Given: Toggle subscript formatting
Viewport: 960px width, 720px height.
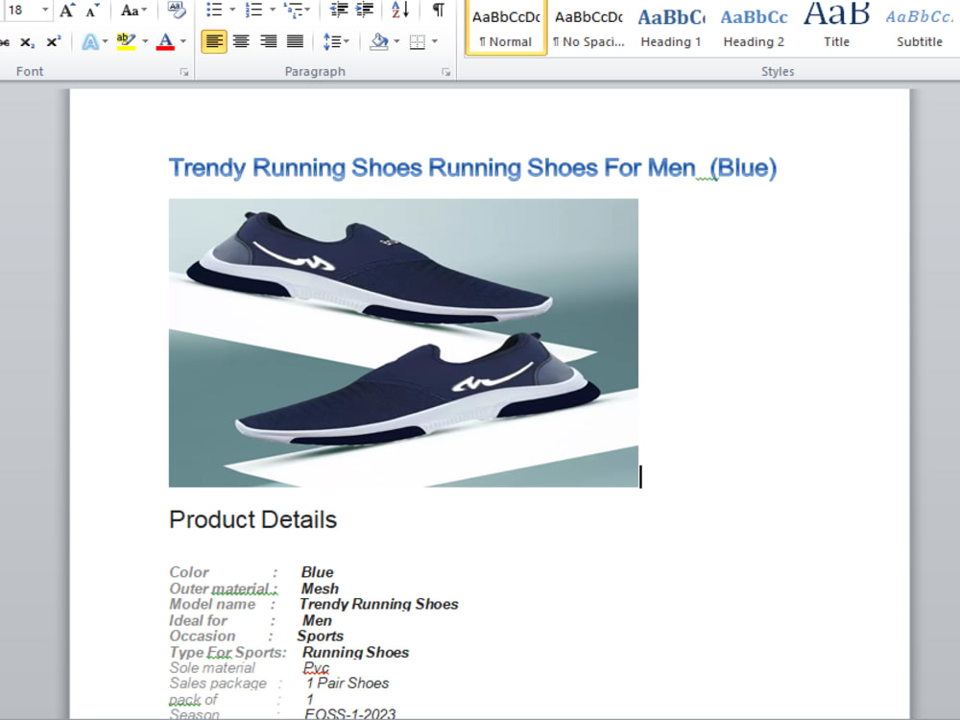Looking at the screenshot, I should (x=27, y=42).
